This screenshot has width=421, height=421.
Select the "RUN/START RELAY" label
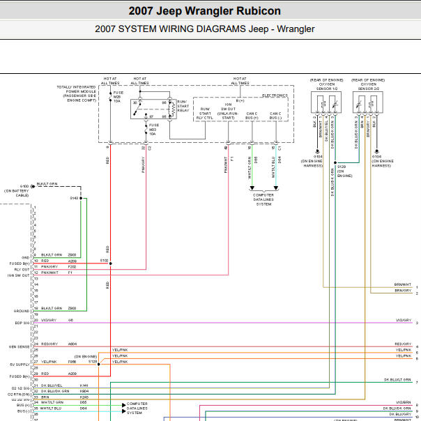[x=183, y=106]
